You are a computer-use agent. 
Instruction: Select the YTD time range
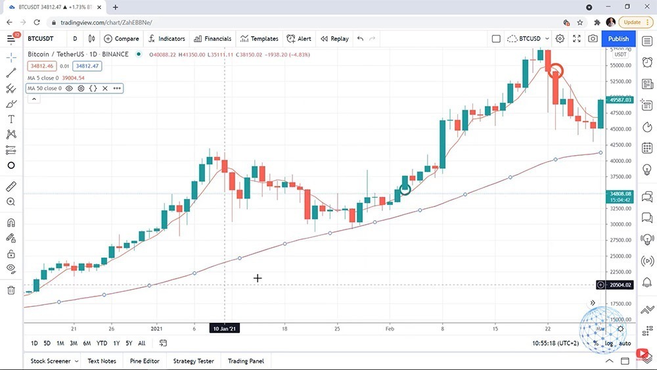coord(102,343)
